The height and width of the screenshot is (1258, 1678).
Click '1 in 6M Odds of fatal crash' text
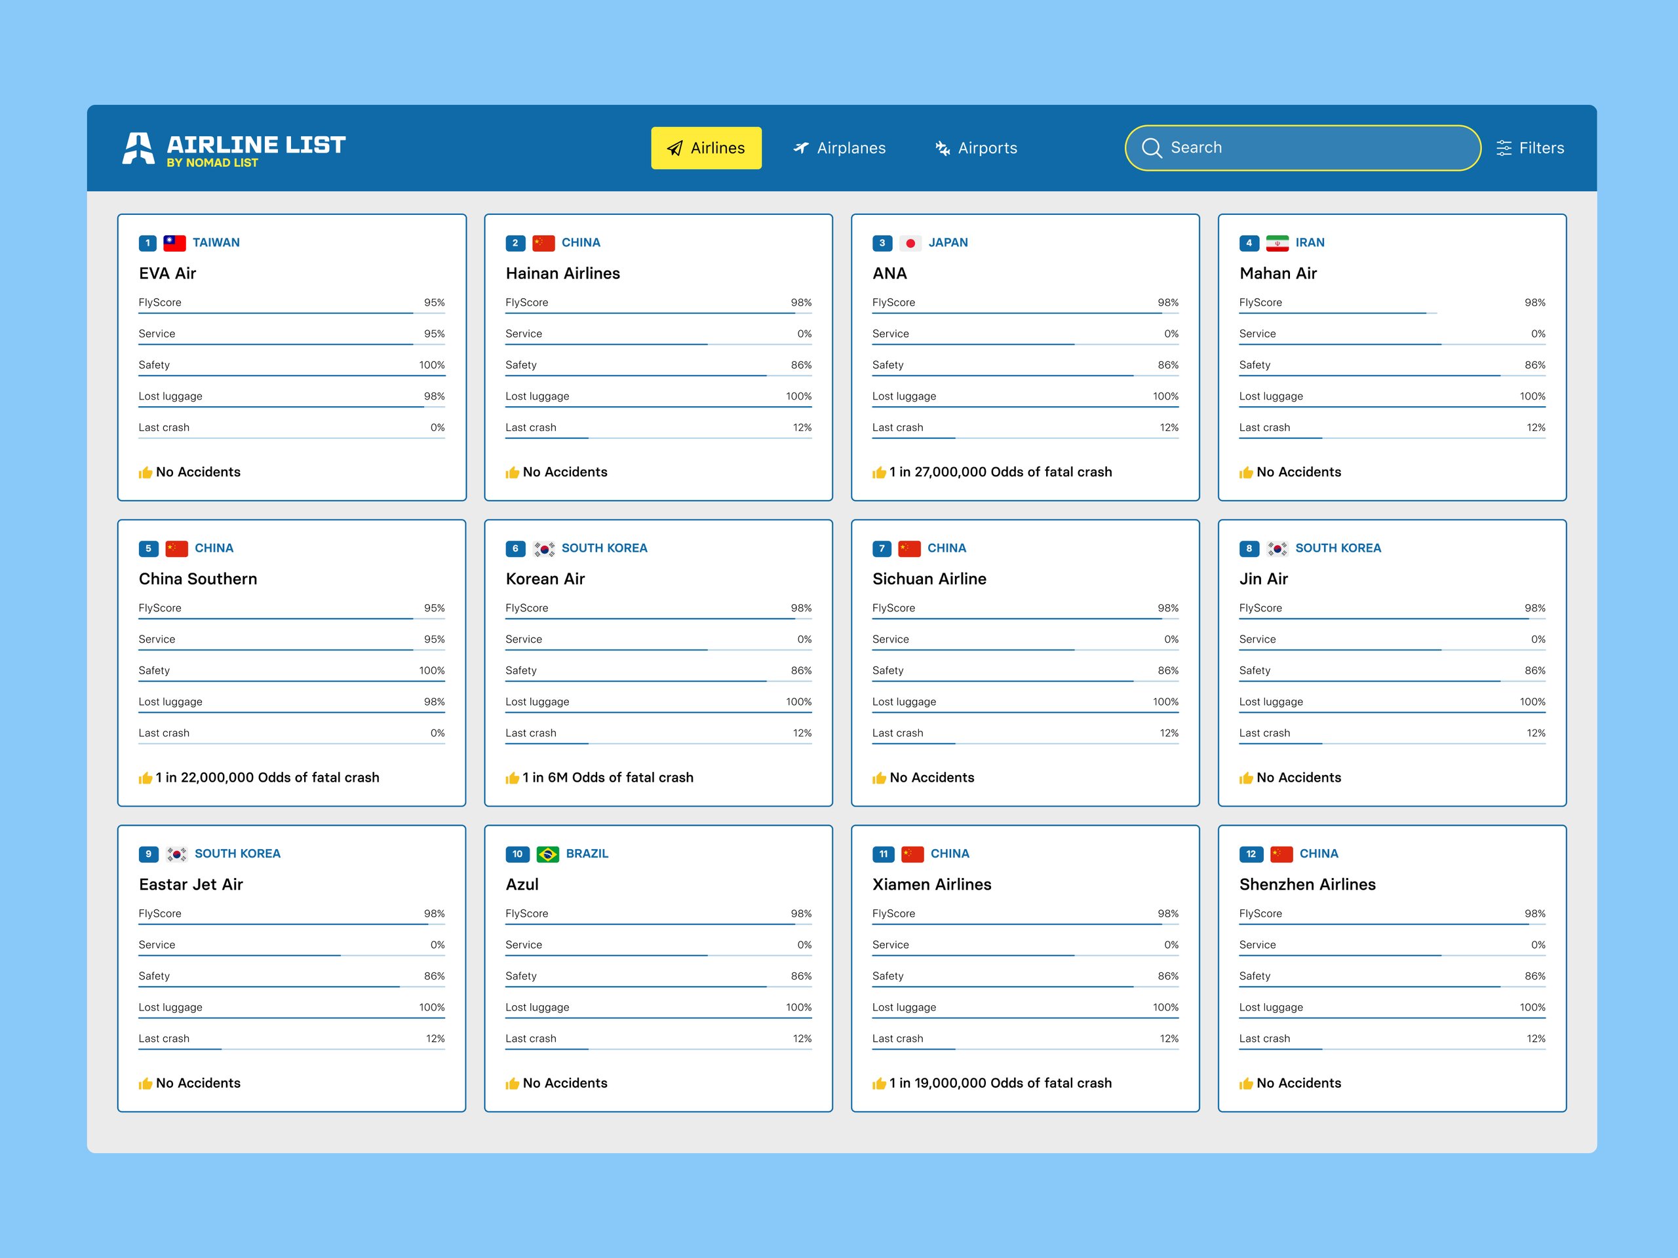[x=608, y=777]
